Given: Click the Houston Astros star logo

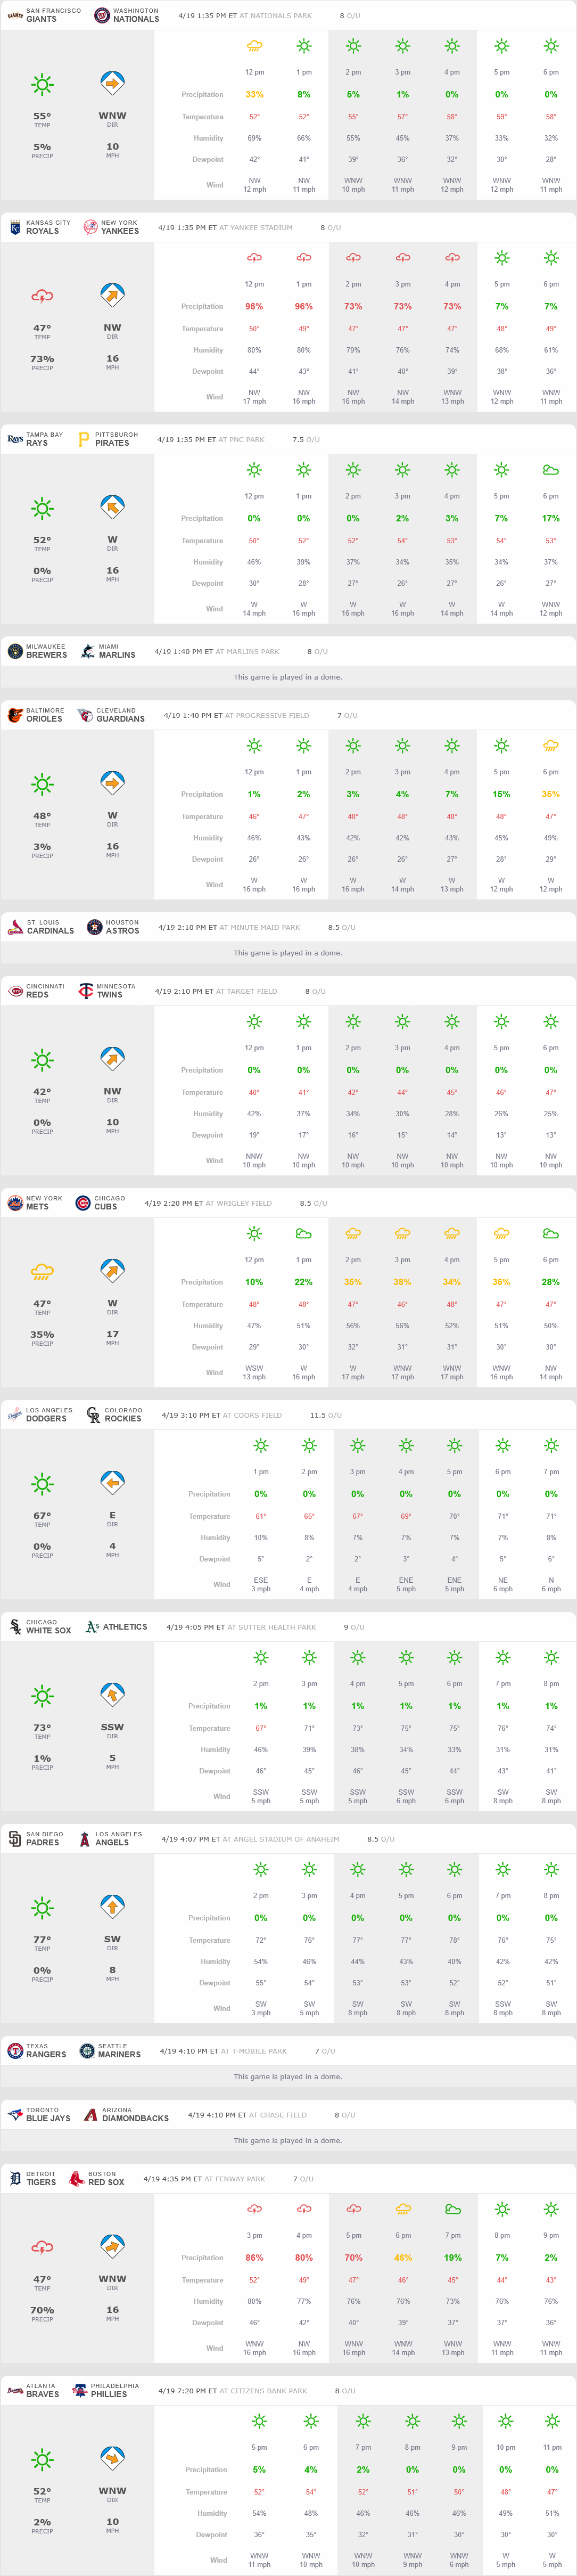Looking at the screenshot, I should [x=94, y=927].
